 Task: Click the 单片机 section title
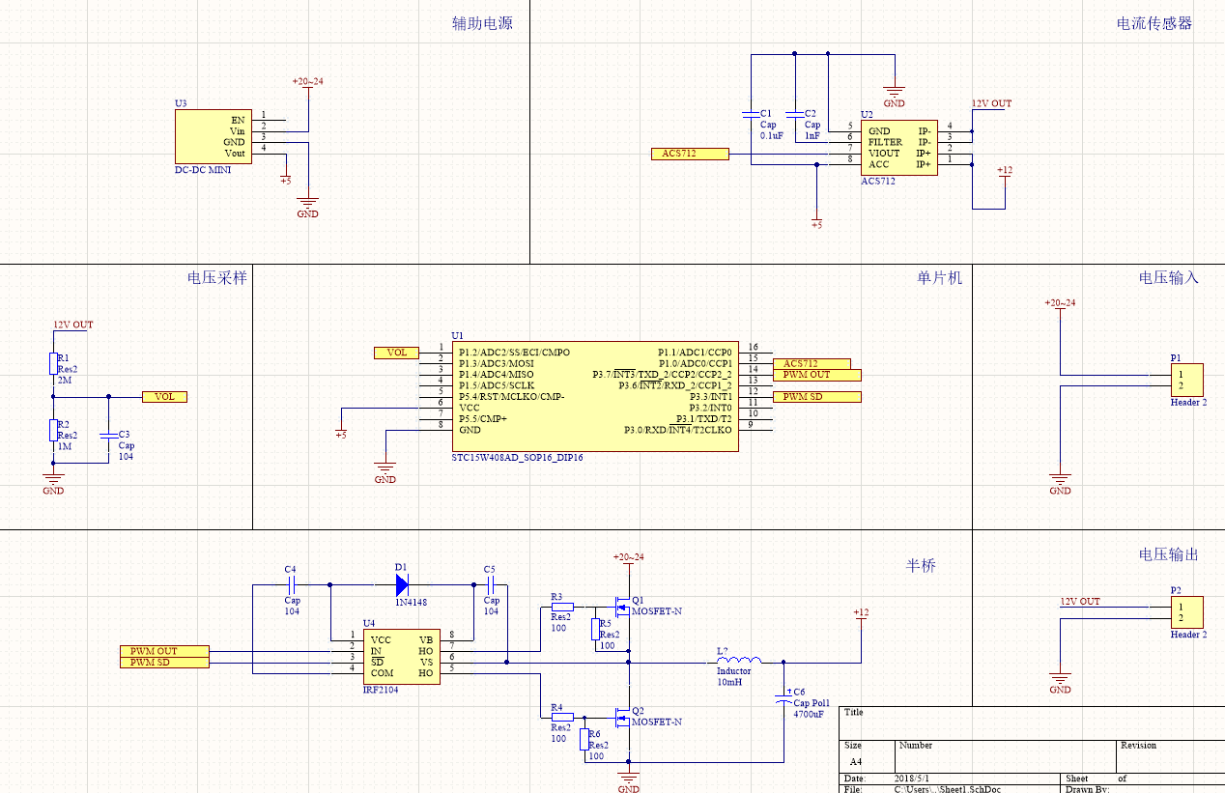tap(939, 277)
